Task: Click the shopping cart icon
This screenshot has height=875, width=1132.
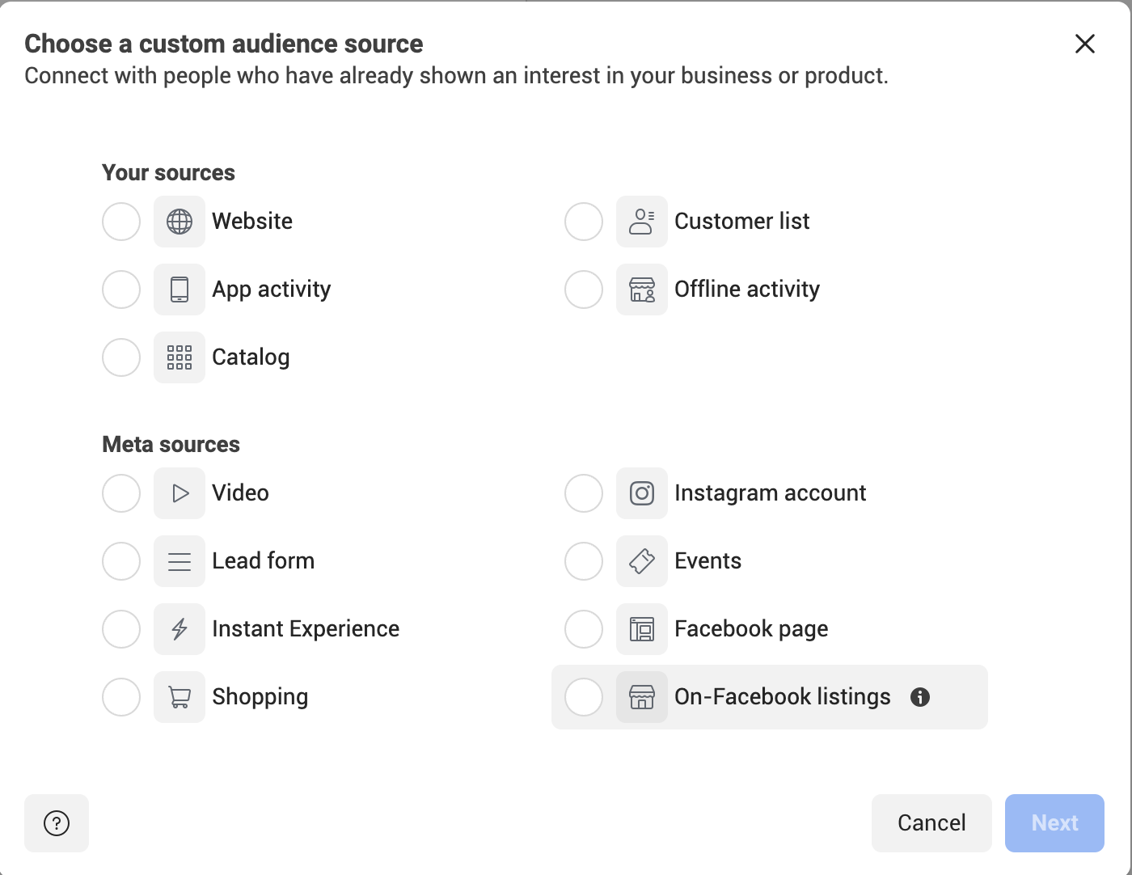Action: coord(180,697)
